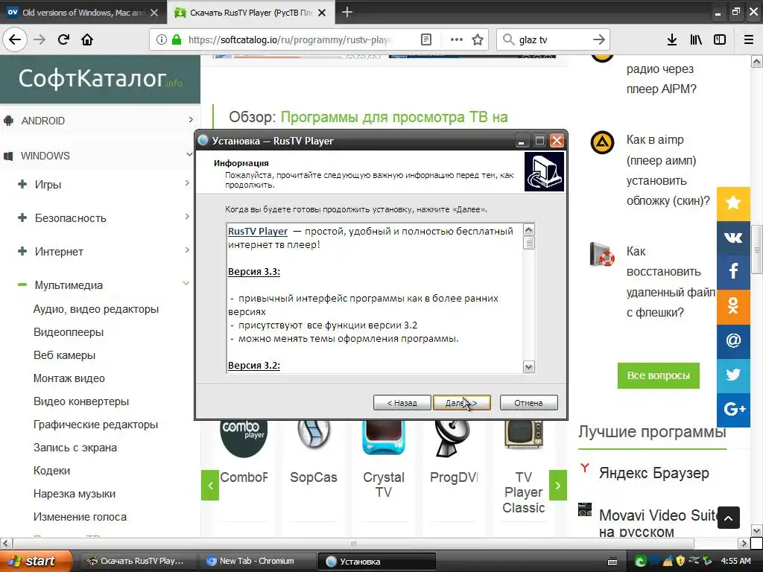The width and height of the screenshot is (763, 572).
Task: Open a new tab with plus button
Action: coord(347,12)
